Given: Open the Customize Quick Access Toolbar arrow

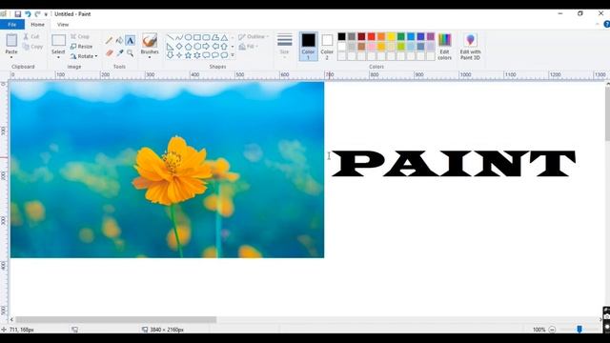Looking at the screenshot, I should click(46, 14).
